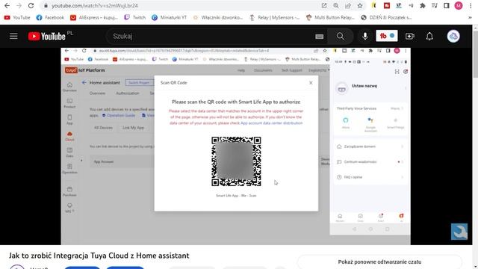Click the share page icon in the address bar
Image resolution: width=478 pixels, height=269 pixels.
tap(348, 5)
